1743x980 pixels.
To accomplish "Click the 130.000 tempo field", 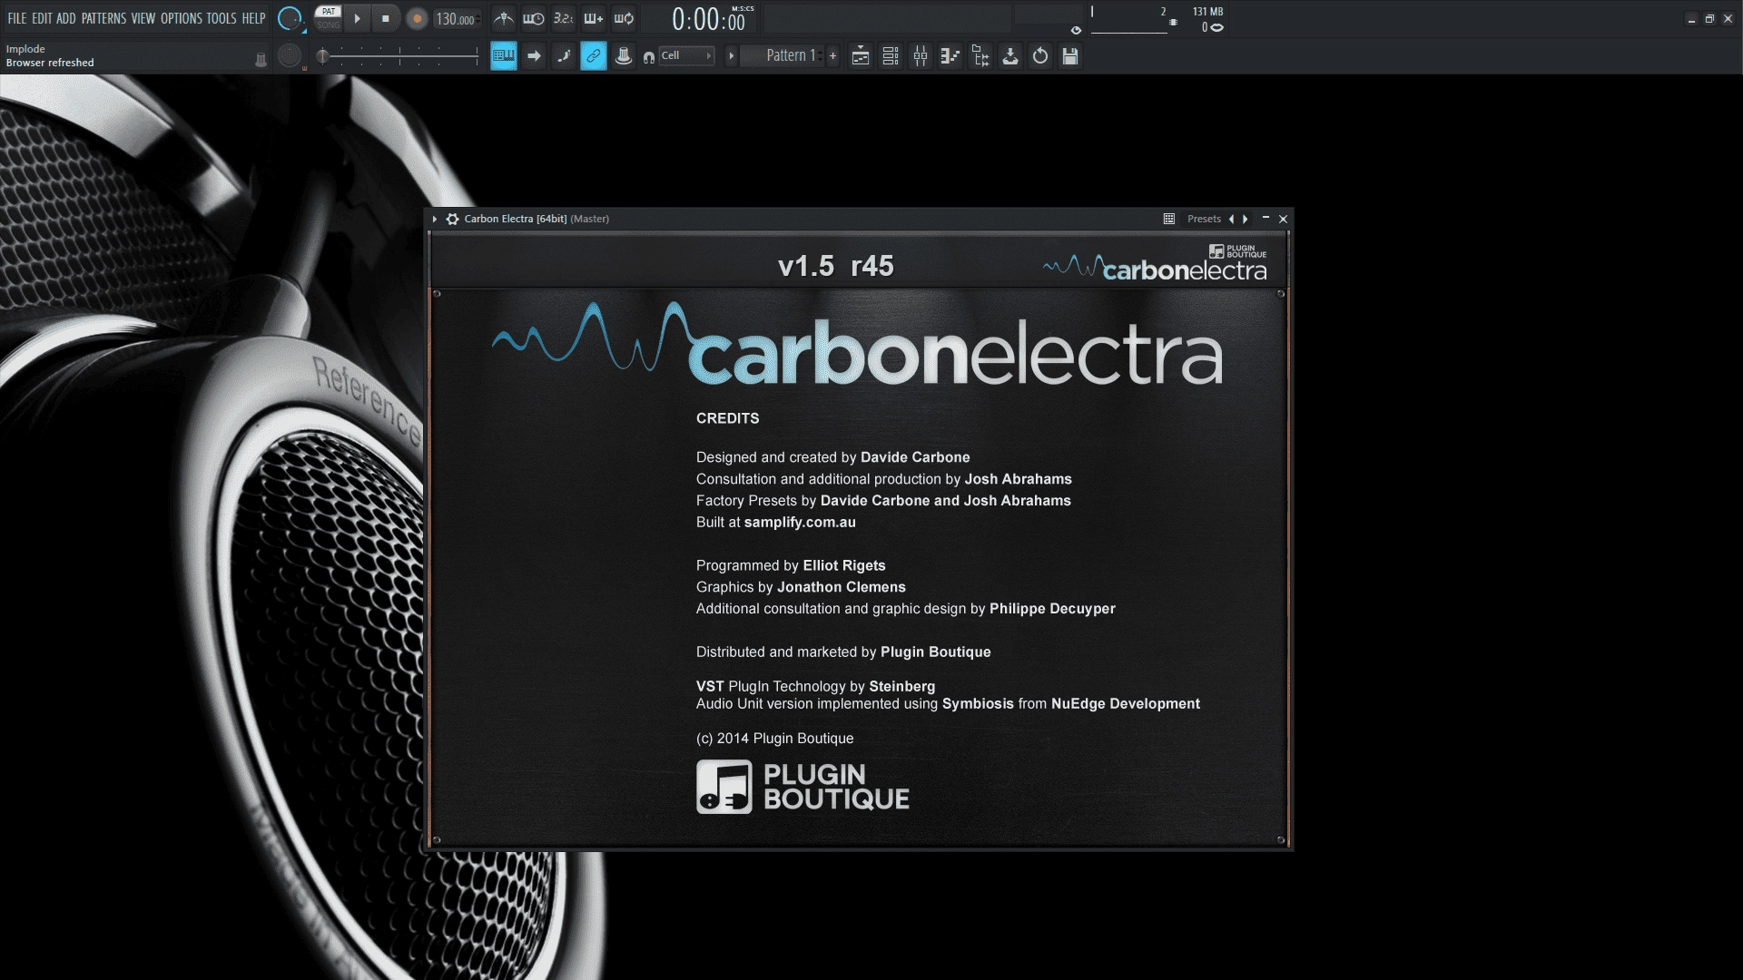I will pyautogui.click(x=456, y=19).
